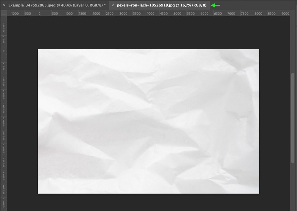Close the pexels-ron-lach-10526919.jpg tab
The height and width of the screenshot is (211, 297).
tap(113, 5)
